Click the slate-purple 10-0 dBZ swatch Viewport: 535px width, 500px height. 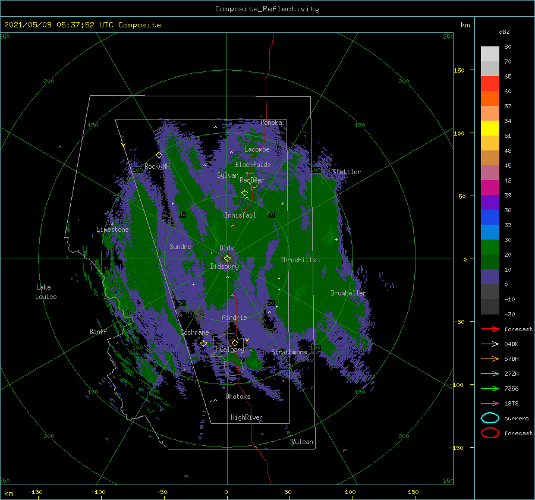click(490, 277)
